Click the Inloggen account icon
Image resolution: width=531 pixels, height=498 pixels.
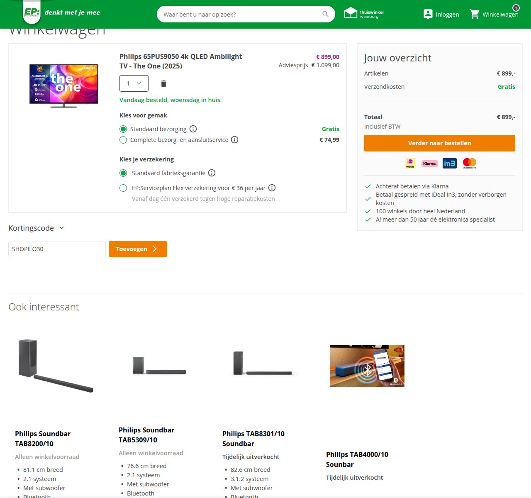point(428,14)
